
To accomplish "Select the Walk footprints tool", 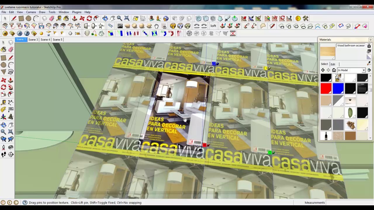I will tap(4, 155).
